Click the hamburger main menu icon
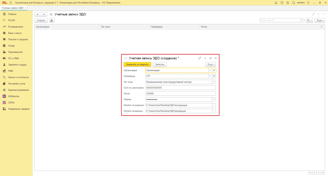 (11, 3)
